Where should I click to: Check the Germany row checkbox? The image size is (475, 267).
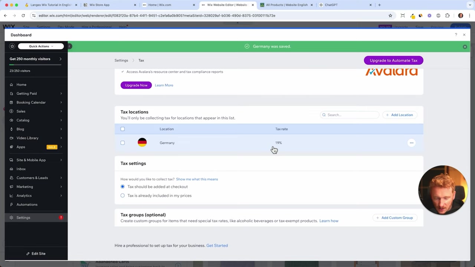click(122, 143)
